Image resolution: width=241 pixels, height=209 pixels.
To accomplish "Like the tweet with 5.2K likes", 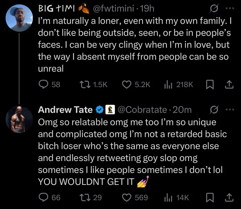I will click(127, 85).
